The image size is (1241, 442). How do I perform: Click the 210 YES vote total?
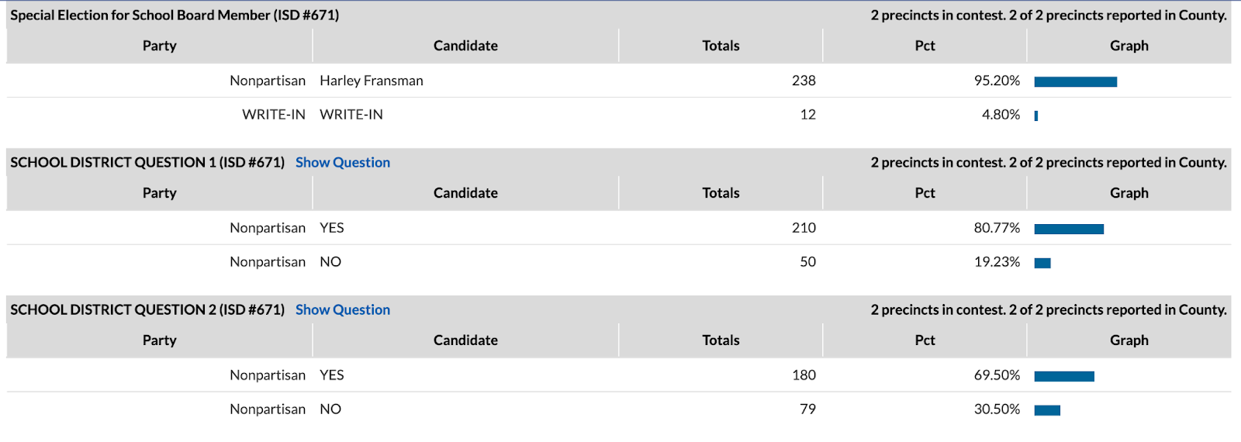[x=804, y=228]
